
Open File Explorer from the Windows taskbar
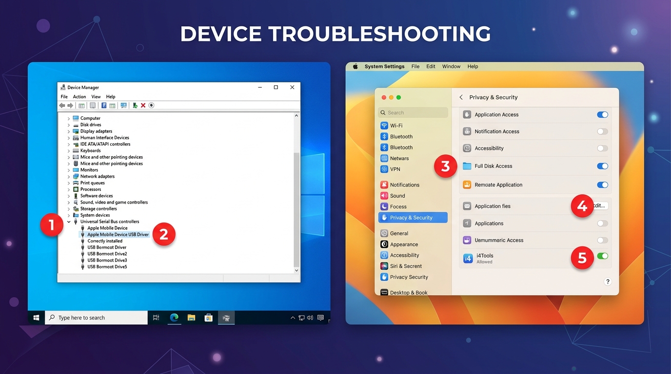click(191, 318)
